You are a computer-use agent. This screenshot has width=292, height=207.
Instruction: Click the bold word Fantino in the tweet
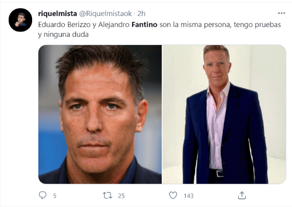pyautogui.click(x=144, y=25)
